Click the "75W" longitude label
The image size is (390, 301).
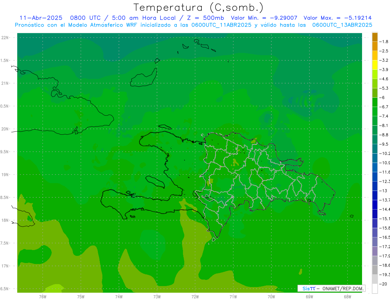point(81,297)
